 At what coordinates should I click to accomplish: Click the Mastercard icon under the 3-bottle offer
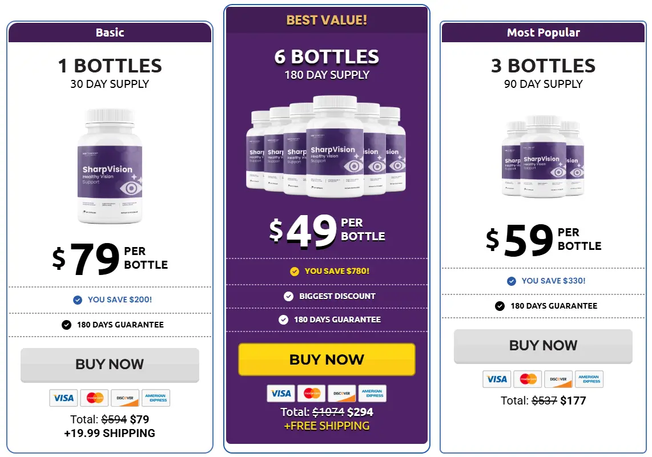(x=528, y=379)
